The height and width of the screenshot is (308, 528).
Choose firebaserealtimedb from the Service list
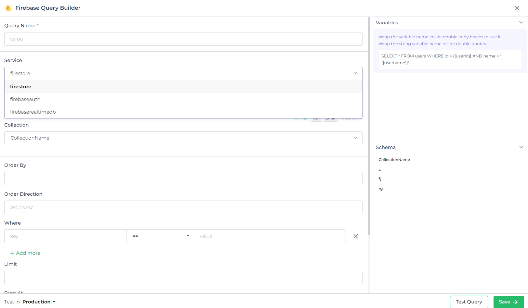click(183, 112)
